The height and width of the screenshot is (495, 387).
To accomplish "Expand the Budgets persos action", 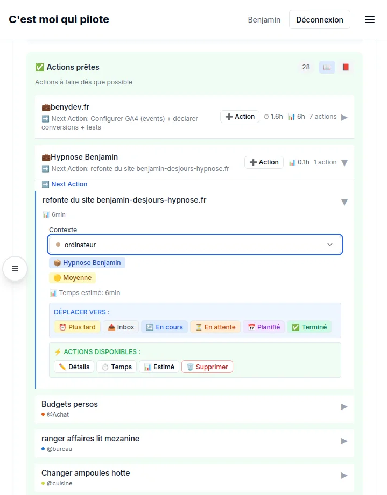I will point(344,406).
